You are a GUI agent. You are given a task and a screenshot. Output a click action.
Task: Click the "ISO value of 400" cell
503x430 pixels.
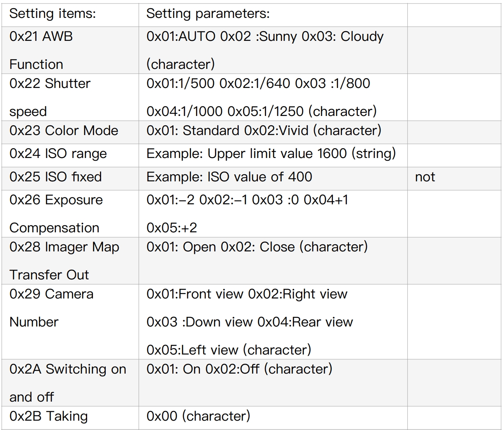tap(229, 177)
